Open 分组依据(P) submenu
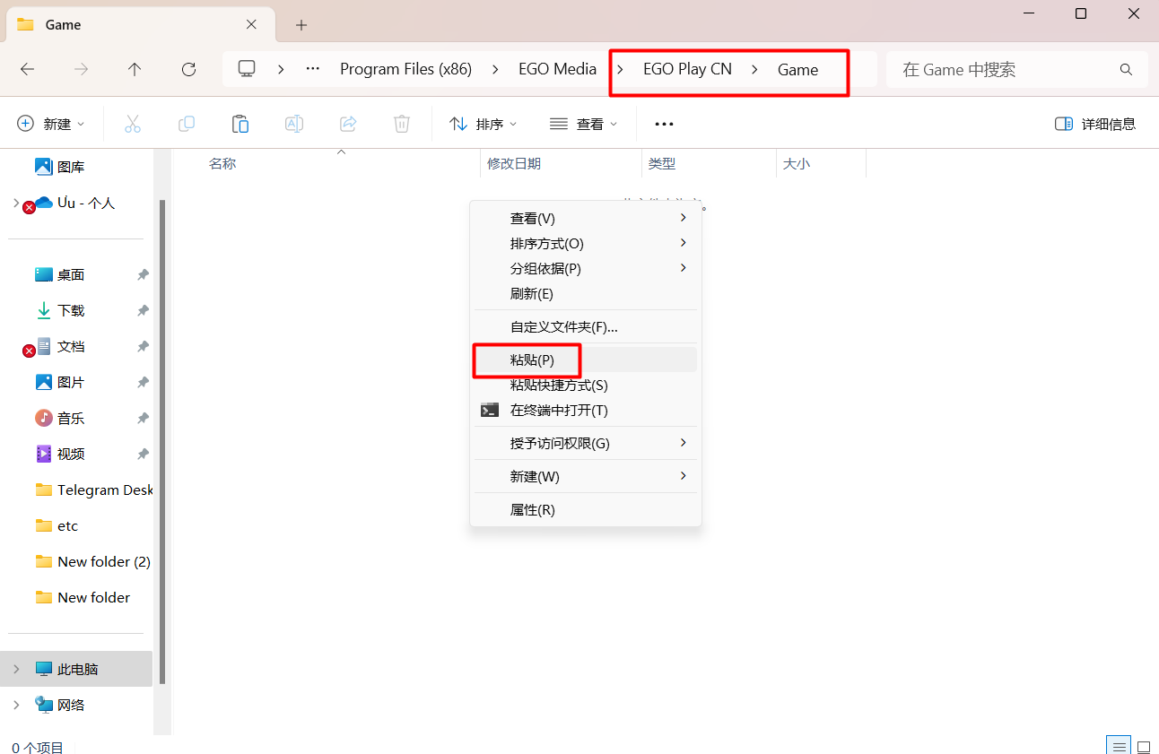This screenshot has height=754, width=1159. pyautogui.click(x=586, y=268)
